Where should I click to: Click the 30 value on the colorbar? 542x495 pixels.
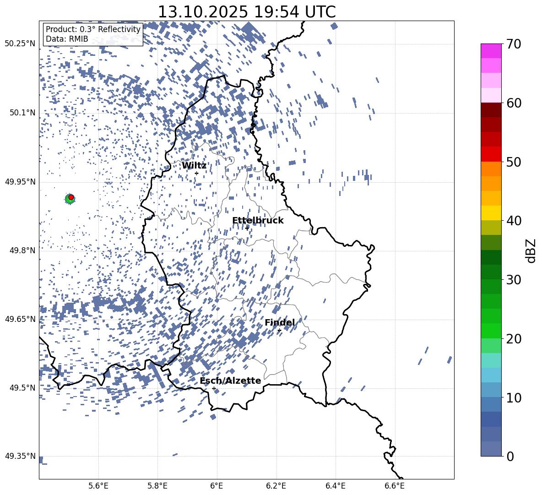coord(514,280)
